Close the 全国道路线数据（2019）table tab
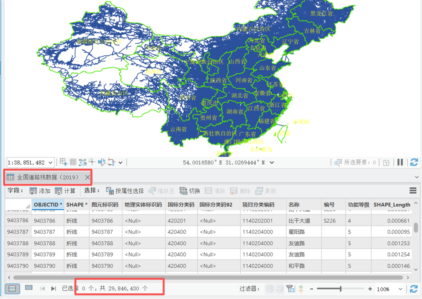This screenshot has height=299, width=422. pos(88,177)
